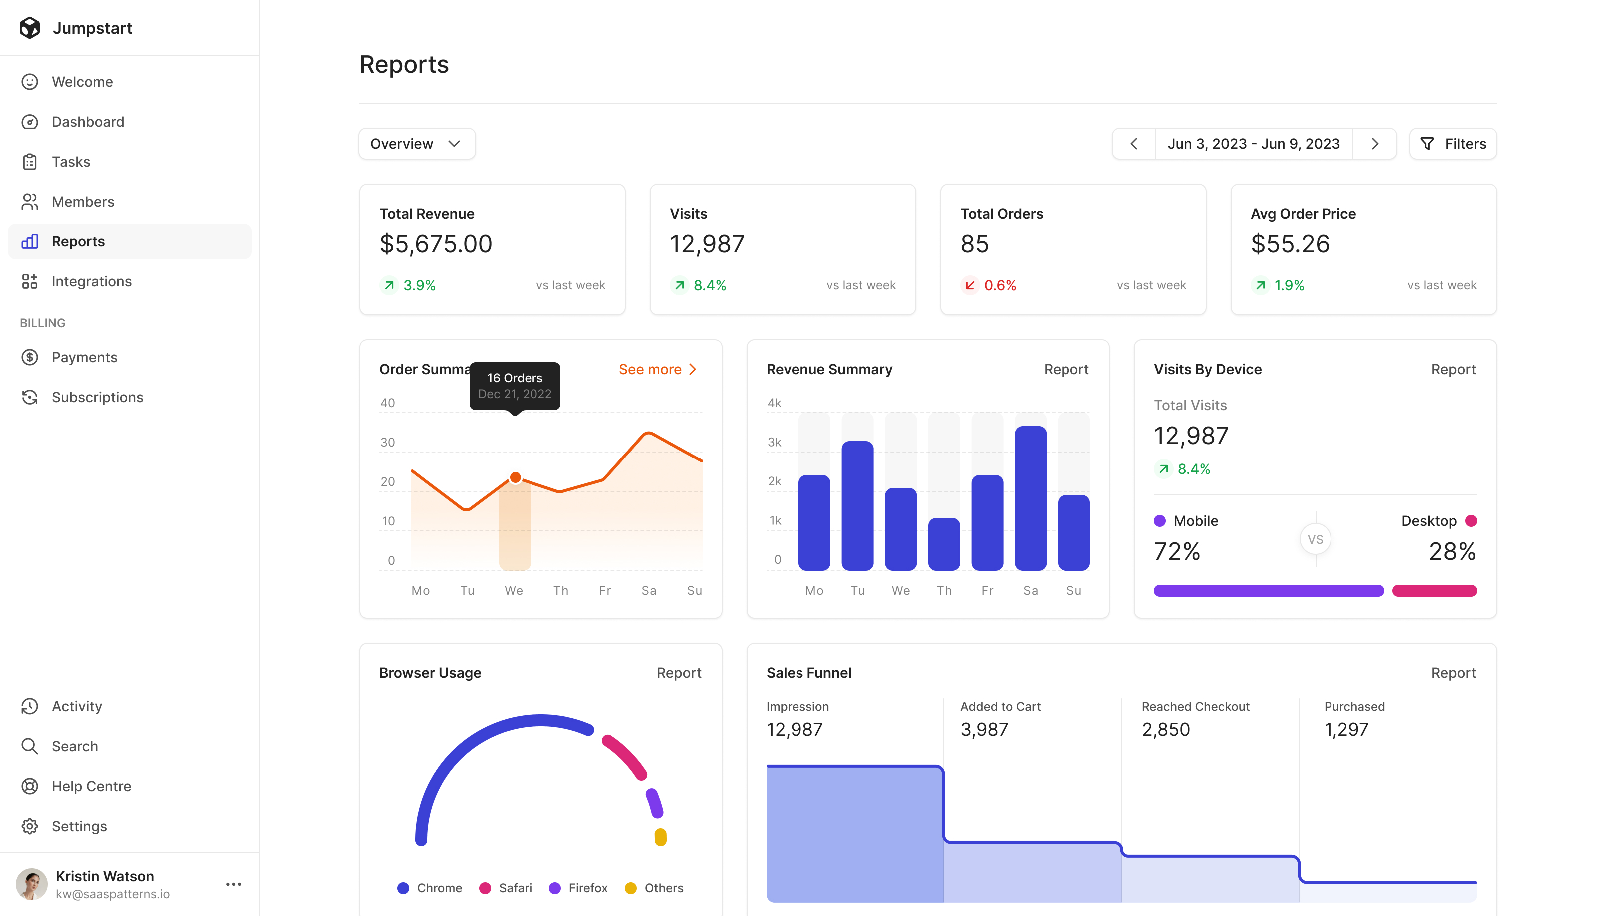Click the Tasks clipboard icon
Image resolution: width=1597 pixels, height=916 pixels.
29,162
